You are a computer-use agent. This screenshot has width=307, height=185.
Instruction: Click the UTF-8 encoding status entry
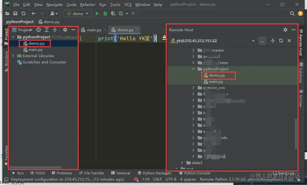pyautogui.click(x=171, y=179)
